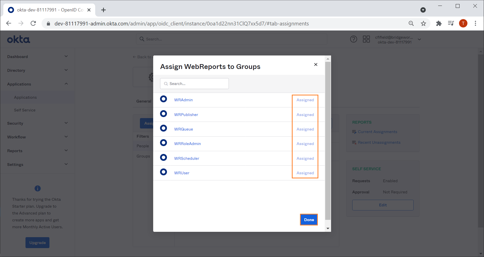The image size is (484, 257).
Task: Click the WRPublisher group icon
Action: click(163, 114)
